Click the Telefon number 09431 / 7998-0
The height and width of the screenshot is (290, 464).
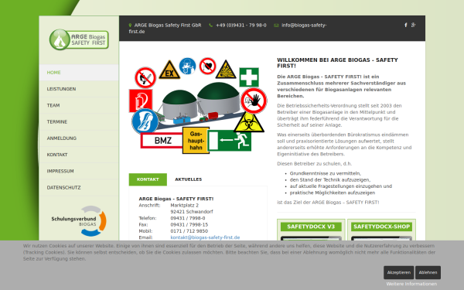(188, 218)
